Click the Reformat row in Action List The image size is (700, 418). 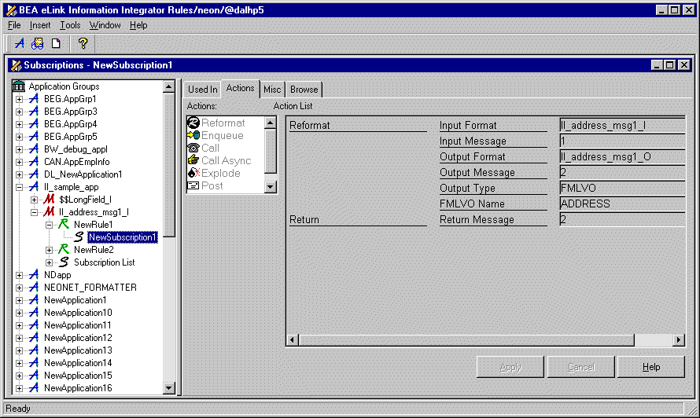pyautogui.click(x=358, y=126)
